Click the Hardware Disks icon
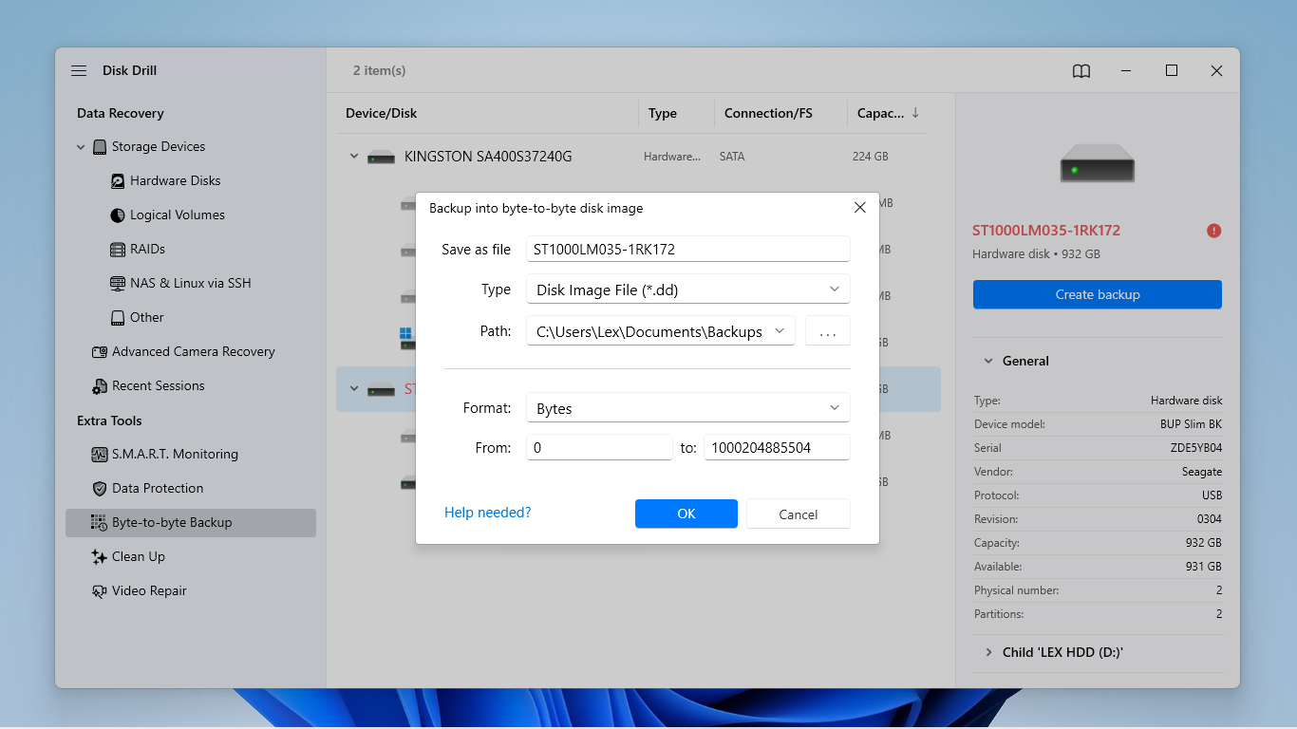 point(118,181)
